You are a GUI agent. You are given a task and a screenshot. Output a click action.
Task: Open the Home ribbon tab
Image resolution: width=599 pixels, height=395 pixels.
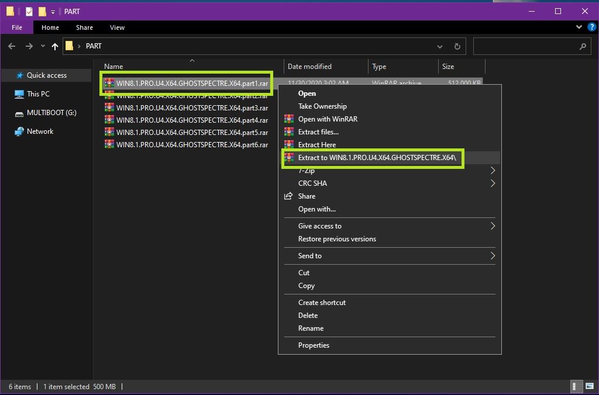click(50, 27)
